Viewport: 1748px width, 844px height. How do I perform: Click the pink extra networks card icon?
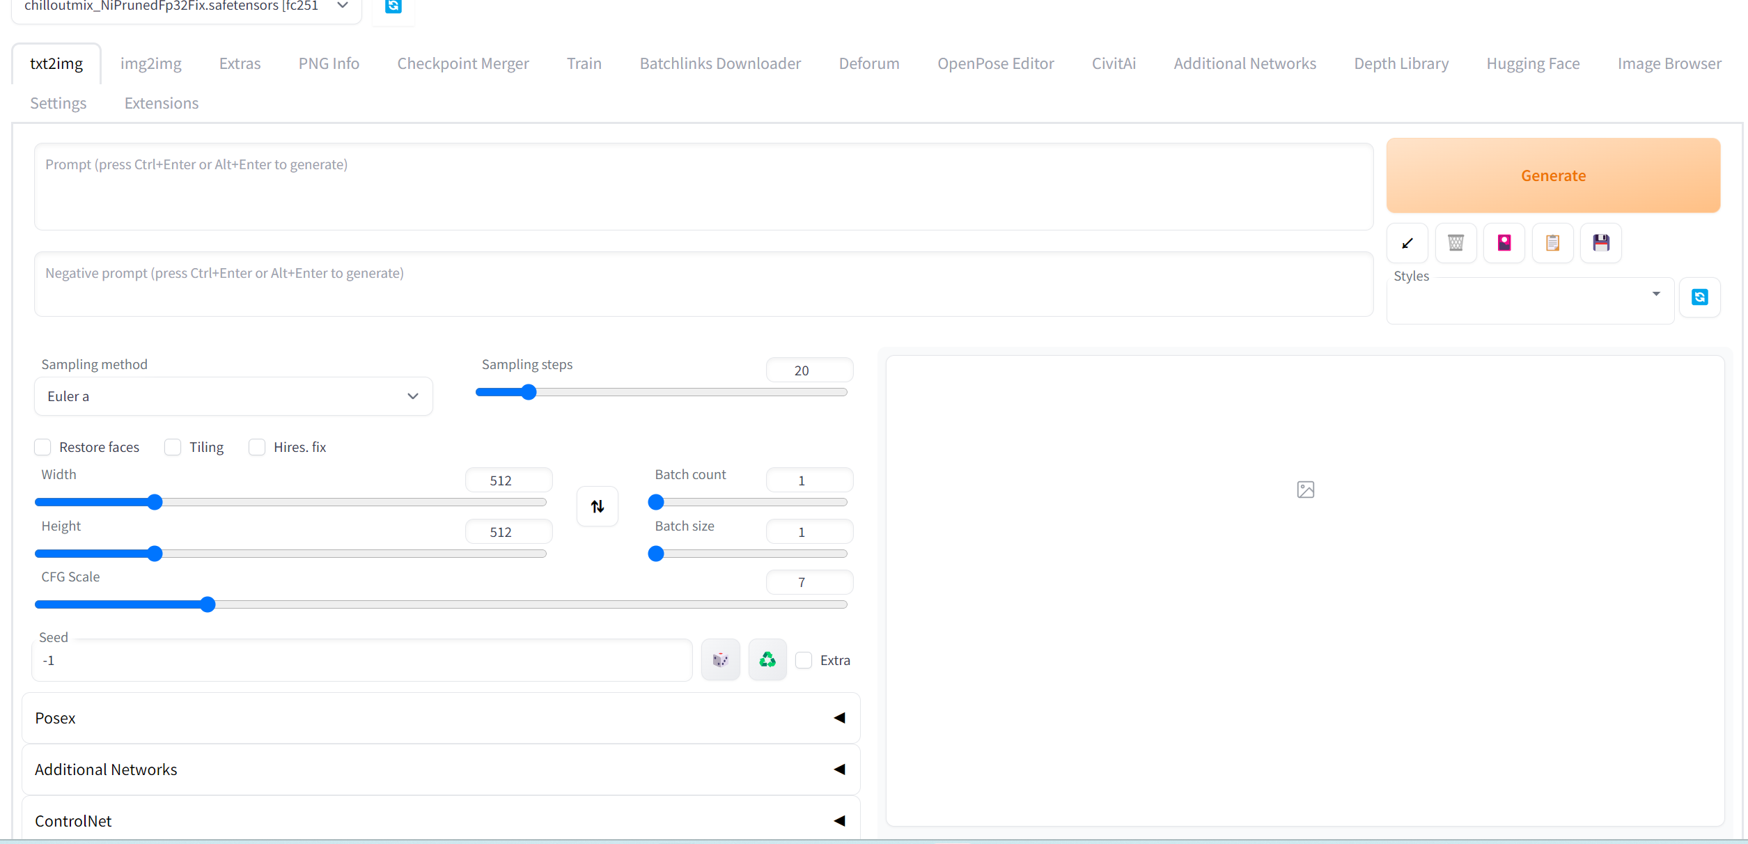pyautogui.click(x=1504, y=243)
